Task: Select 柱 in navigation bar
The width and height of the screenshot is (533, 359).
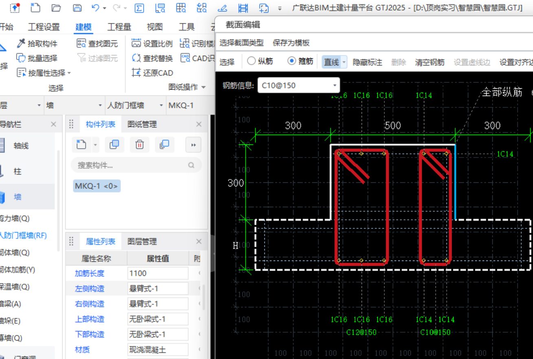Action: pyautogui.click(x=18, y=171)
